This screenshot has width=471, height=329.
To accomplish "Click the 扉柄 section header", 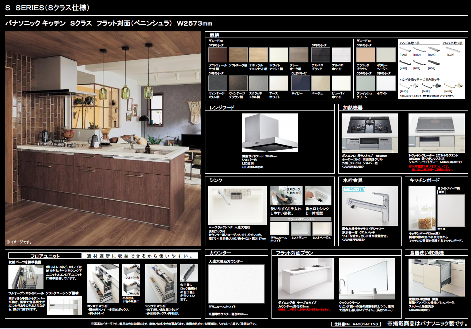I will click(x=214, y=35).
